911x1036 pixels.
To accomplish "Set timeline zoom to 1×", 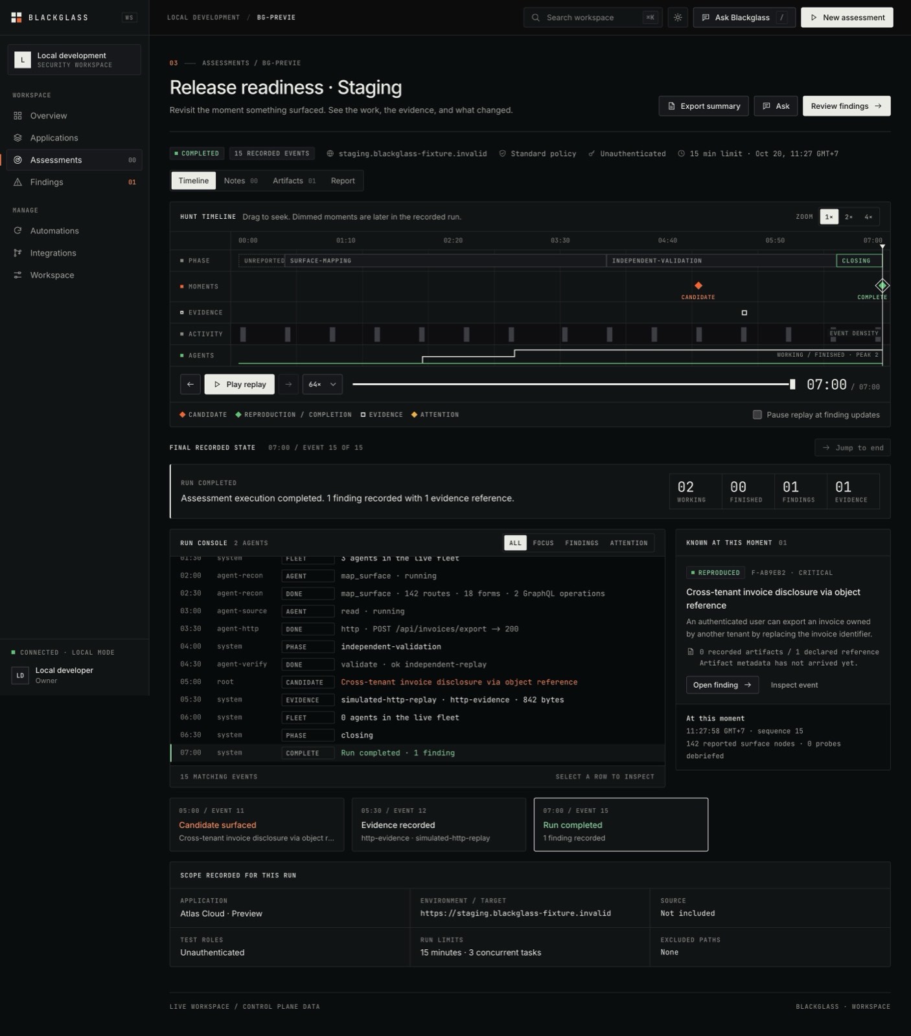I will click(829, 217).
